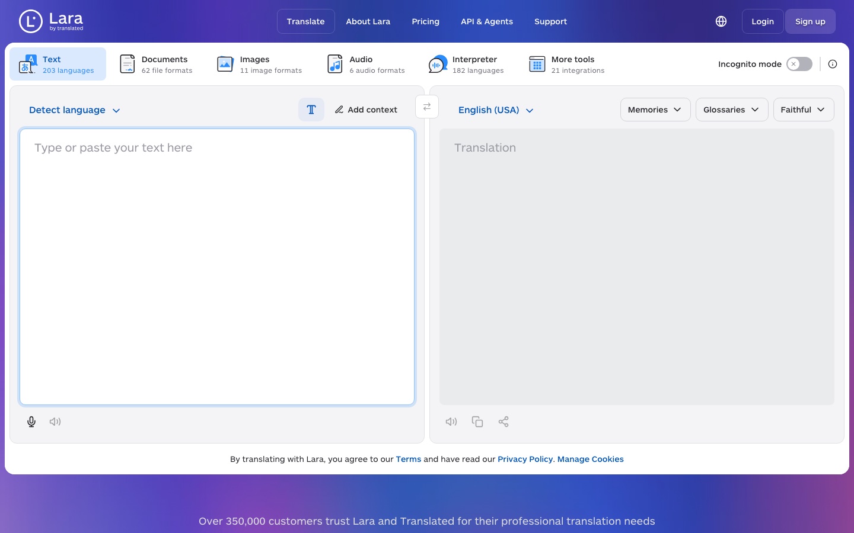
Task: Click the microphone icon for voice input
Action: point(31,422)
